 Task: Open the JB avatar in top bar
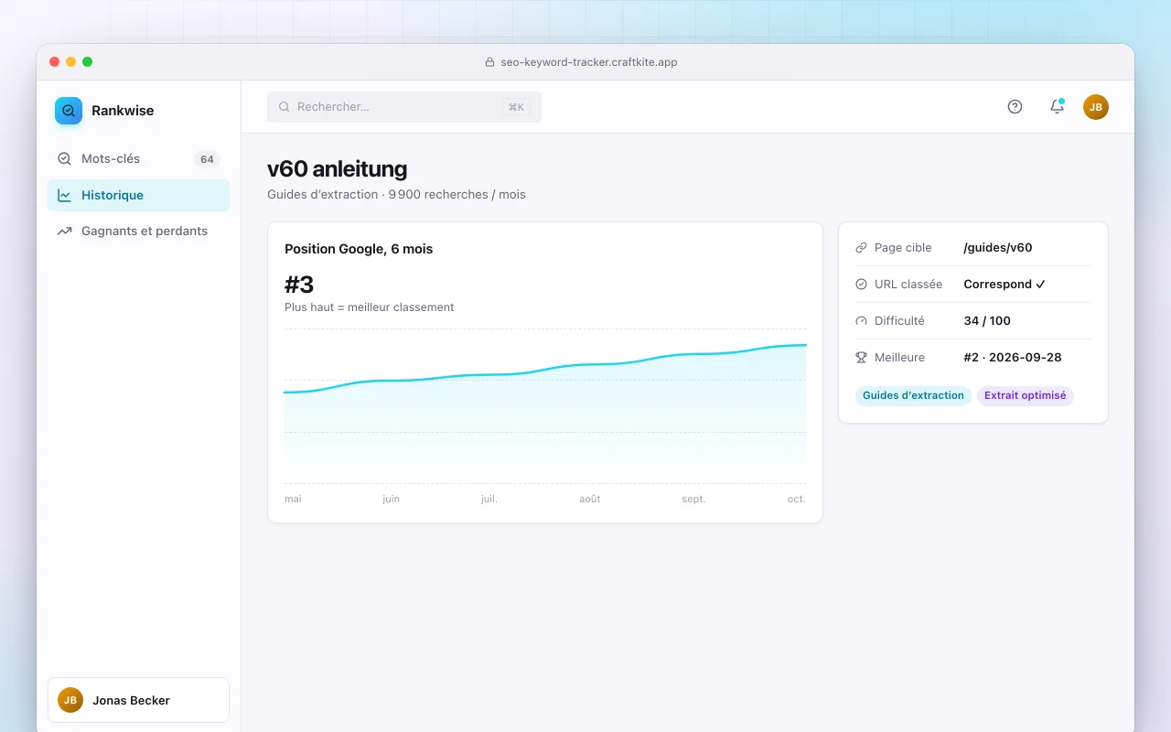(1096, 107)
